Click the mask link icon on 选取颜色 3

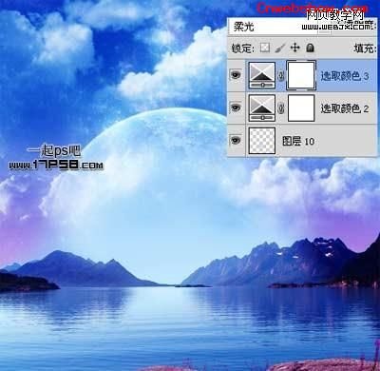281,76
